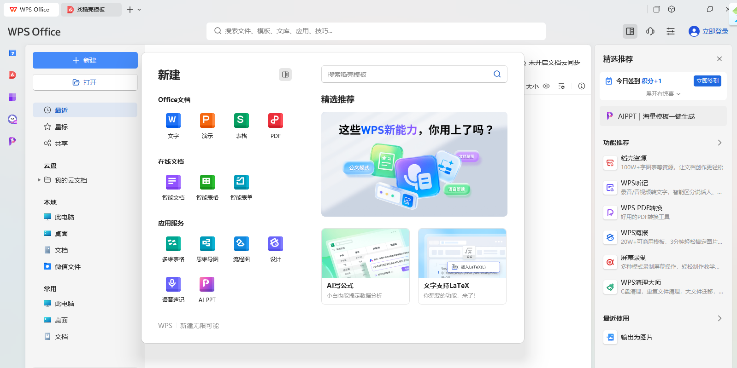Open the red 稻壳 icon in left rail

click(12, 75)
